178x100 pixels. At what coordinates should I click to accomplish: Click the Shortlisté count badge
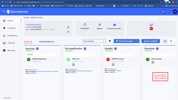157,49
